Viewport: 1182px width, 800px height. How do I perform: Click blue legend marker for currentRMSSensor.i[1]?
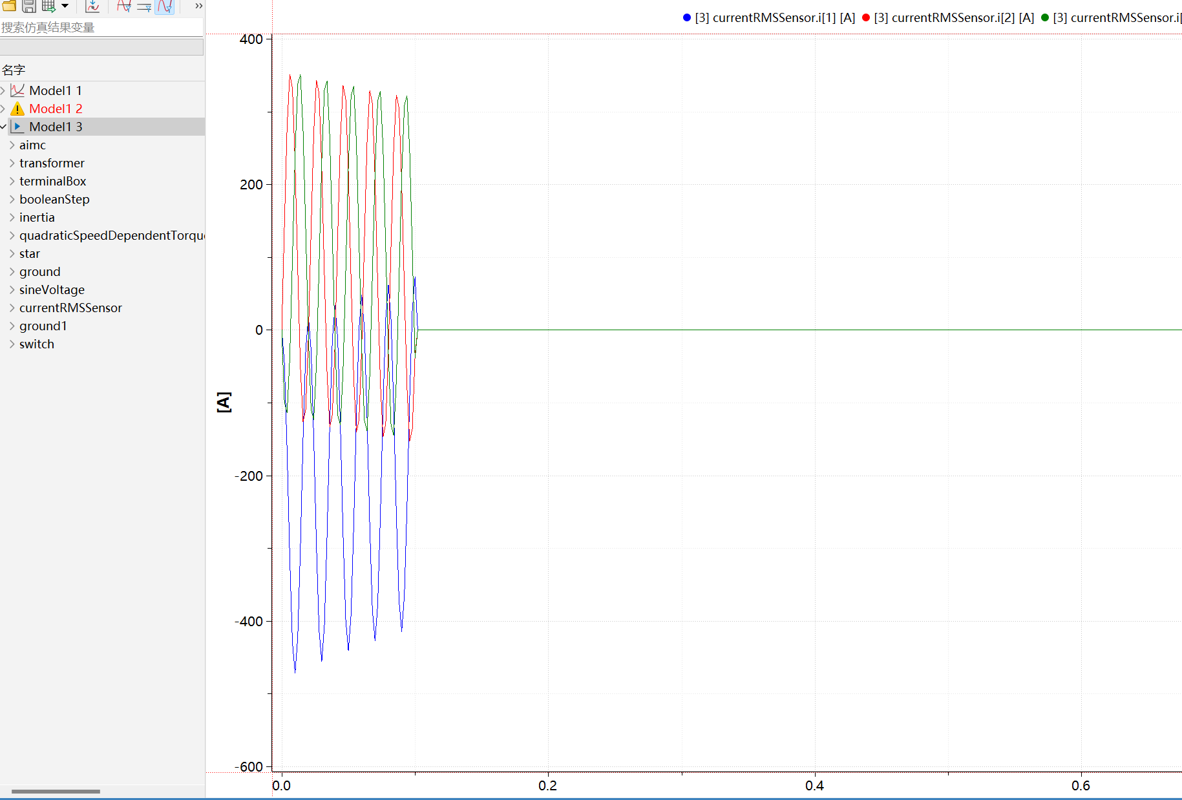[687, 17]
